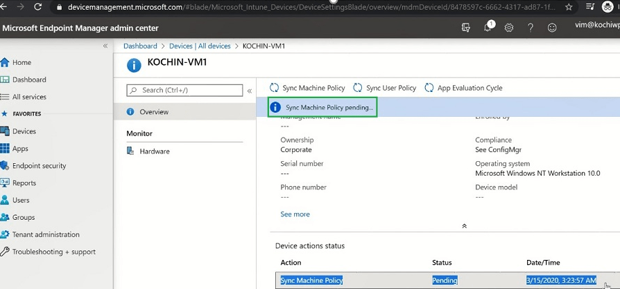Viewport: 620px width, 289px height.
Task: Open account menu vim@kochiw
Action: (598, 24)
